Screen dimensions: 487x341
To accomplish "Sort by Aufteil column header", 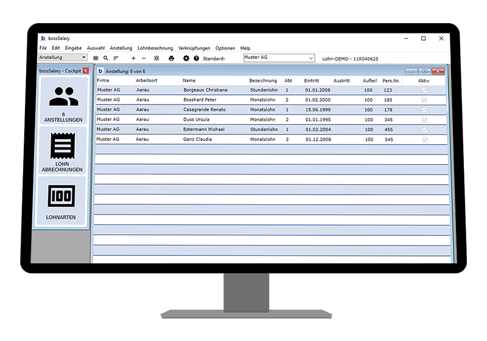I will click(370, 81).
